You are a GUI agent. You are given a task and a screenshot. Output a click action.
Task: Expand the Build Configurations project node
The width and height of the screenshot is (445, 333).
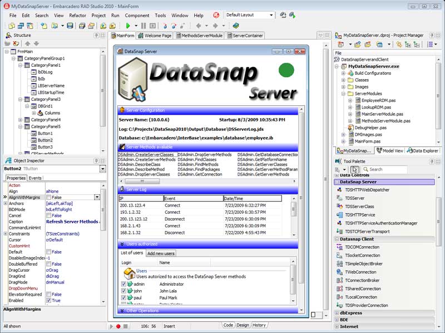[343, 74]
